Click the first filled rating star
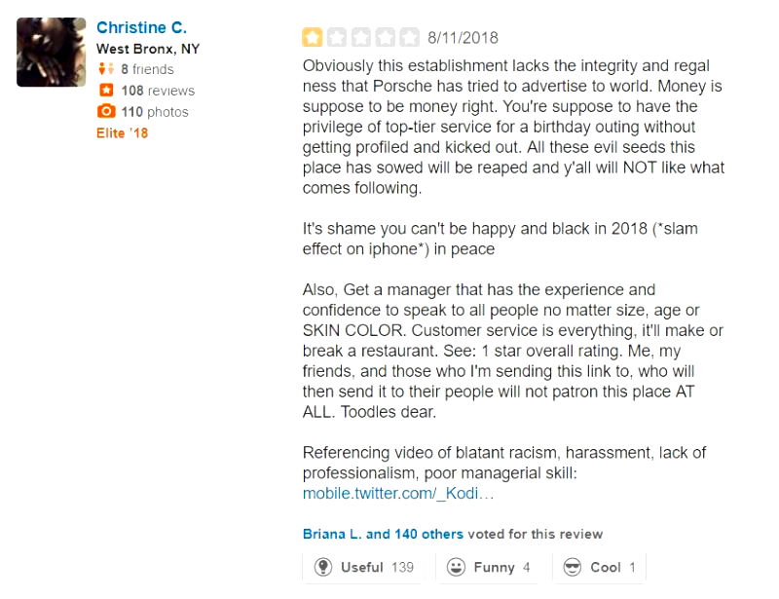Viewport: 779px width, 599px height. click(x=313, y=38)
